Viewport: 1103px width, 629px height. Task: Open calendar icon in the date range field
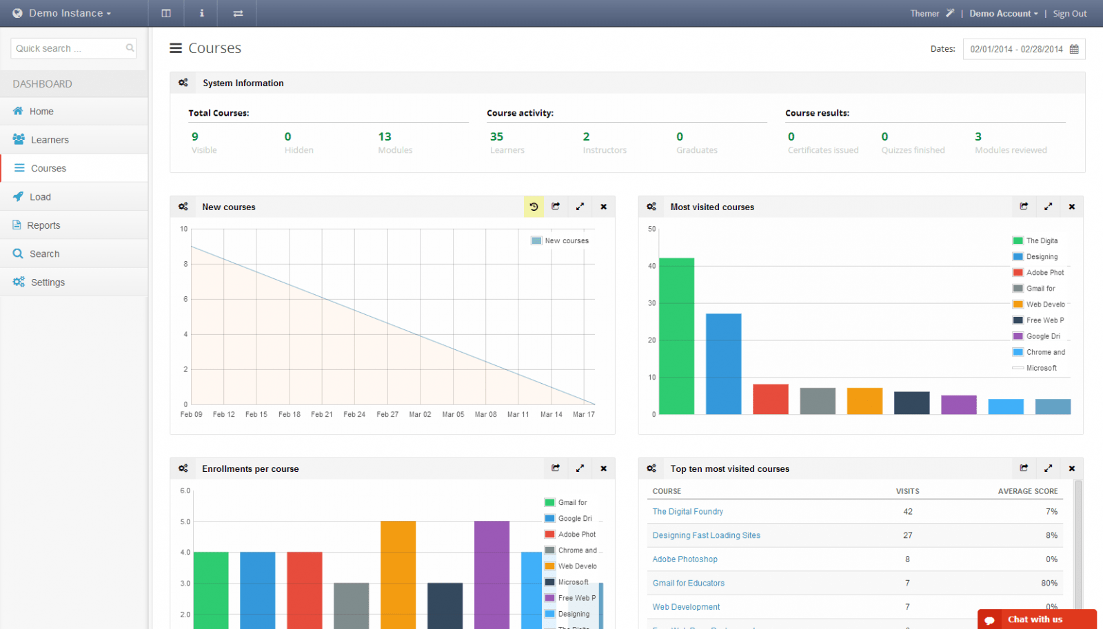[1074, 49]
